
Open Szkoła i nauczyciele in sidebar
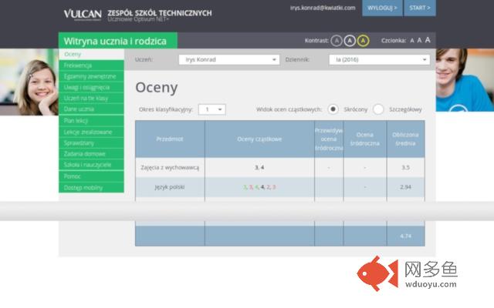91,165
